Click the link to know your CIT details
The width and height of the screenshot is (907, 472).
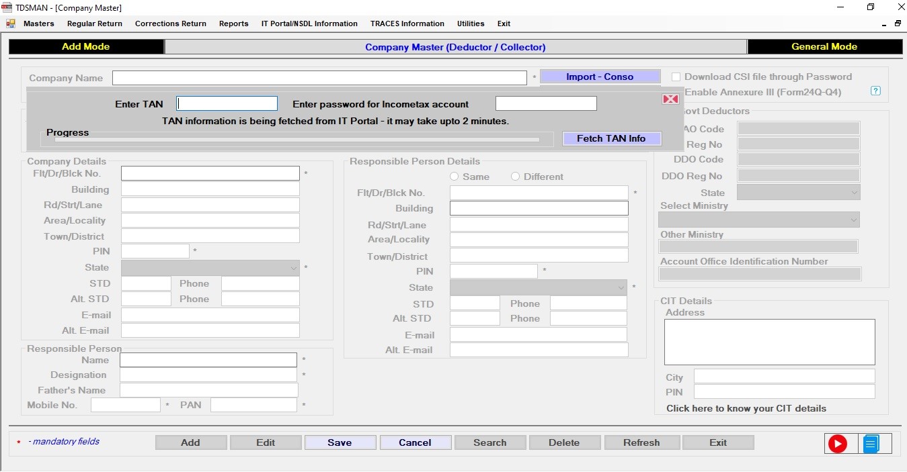pyautogui.click(x=746, y=408)
